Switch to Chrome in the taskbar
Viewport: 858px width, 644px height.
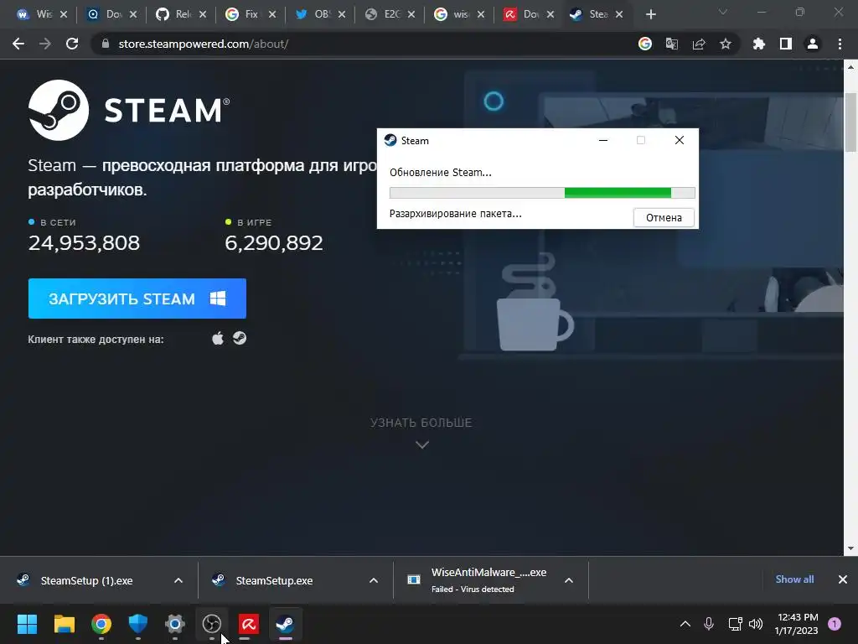pyautogui.click(x=101, y=624)
